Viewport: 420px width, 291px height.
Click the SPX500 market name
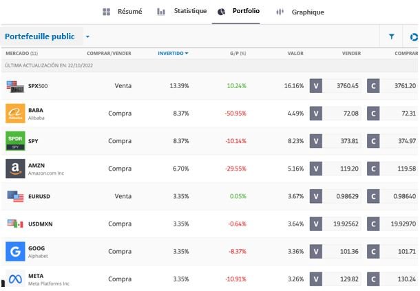coord(38,86)
